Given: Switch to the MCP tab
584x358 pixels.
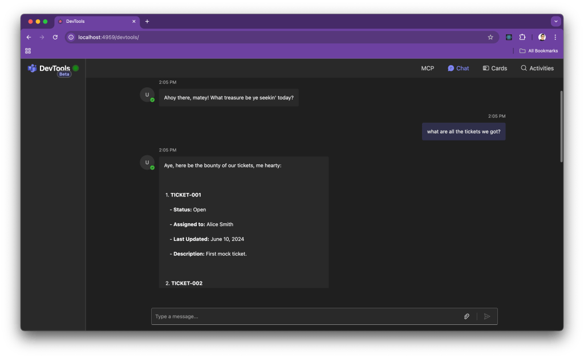Looking at the screenshot, I should [427, 68].
